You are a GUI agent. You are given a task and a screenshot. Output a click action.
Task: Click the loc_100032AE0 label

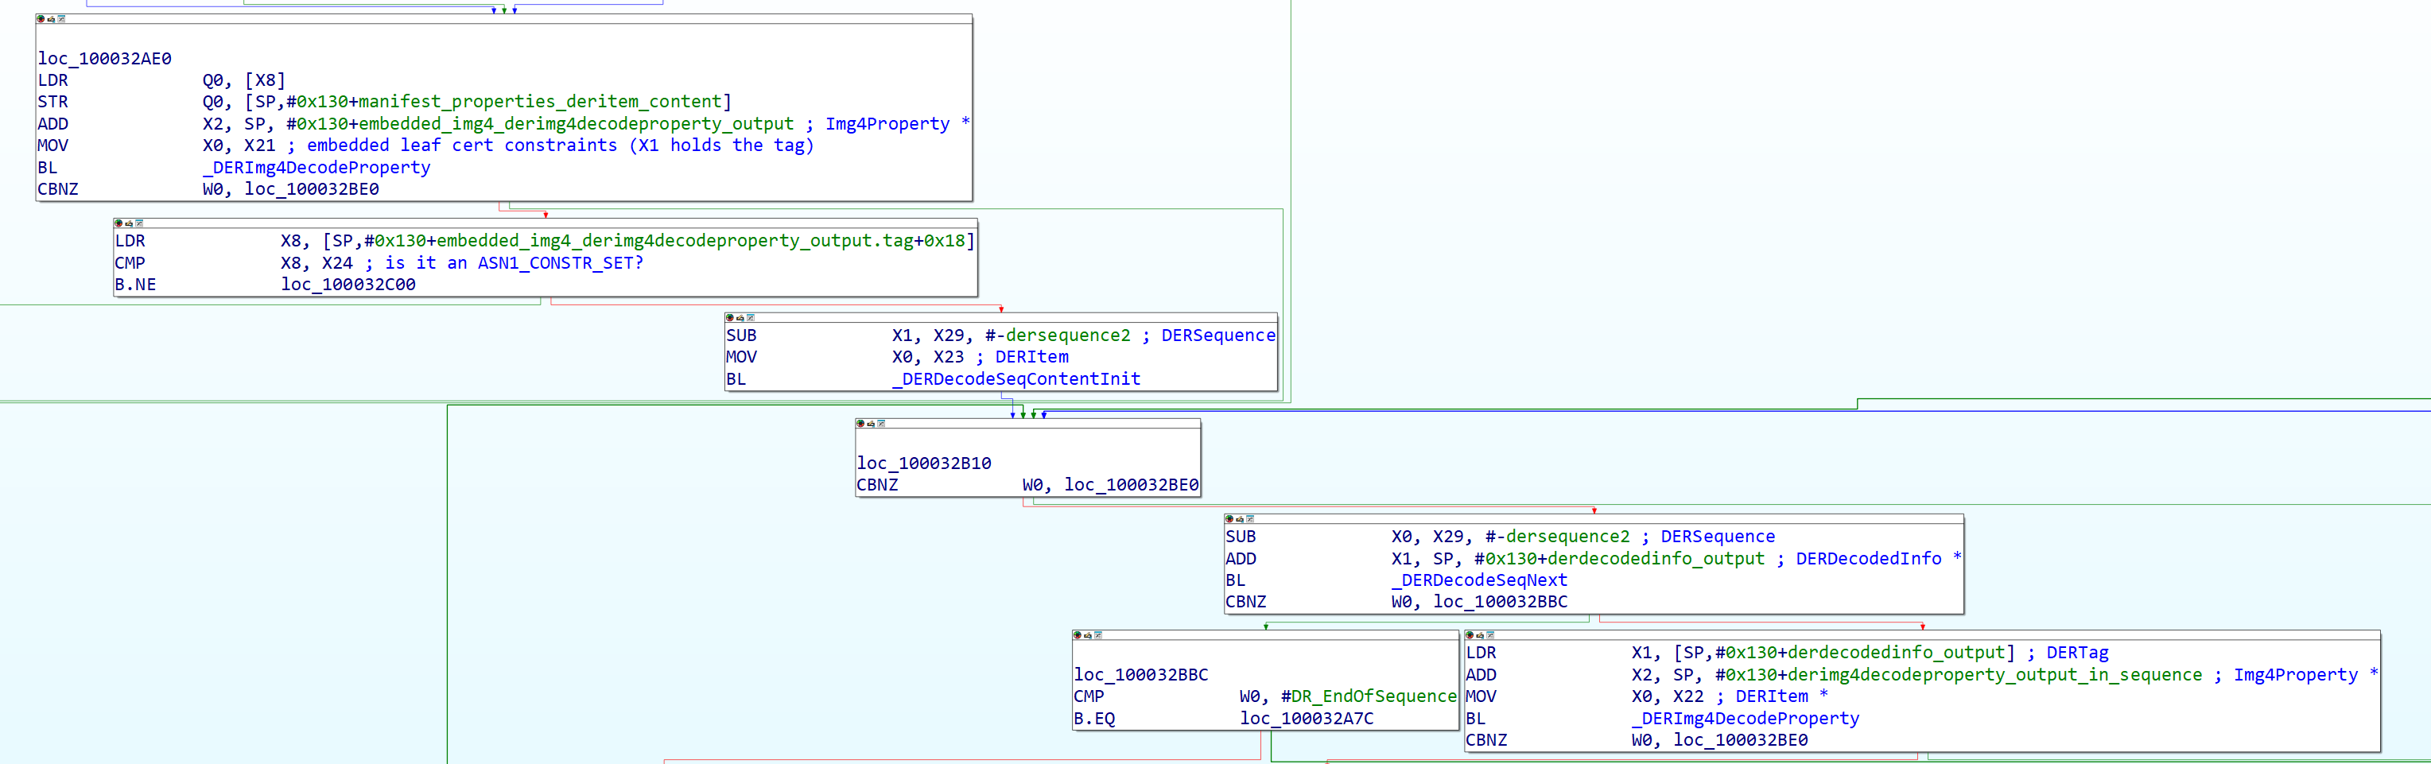105,59
